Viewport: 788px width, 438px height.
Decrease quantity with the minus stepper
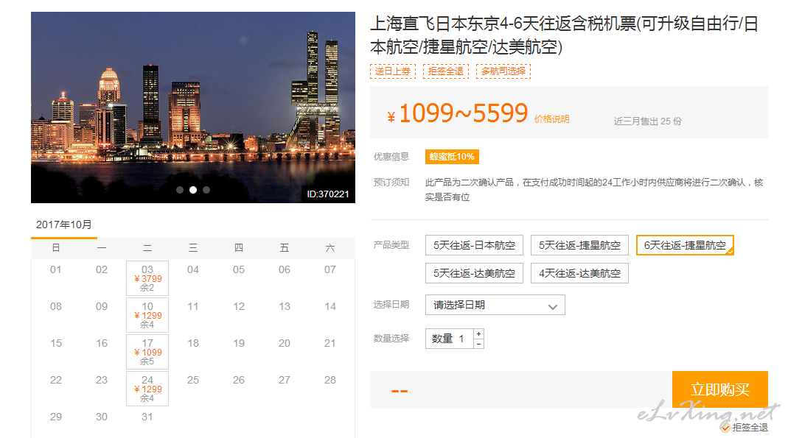tap(479, 344)
